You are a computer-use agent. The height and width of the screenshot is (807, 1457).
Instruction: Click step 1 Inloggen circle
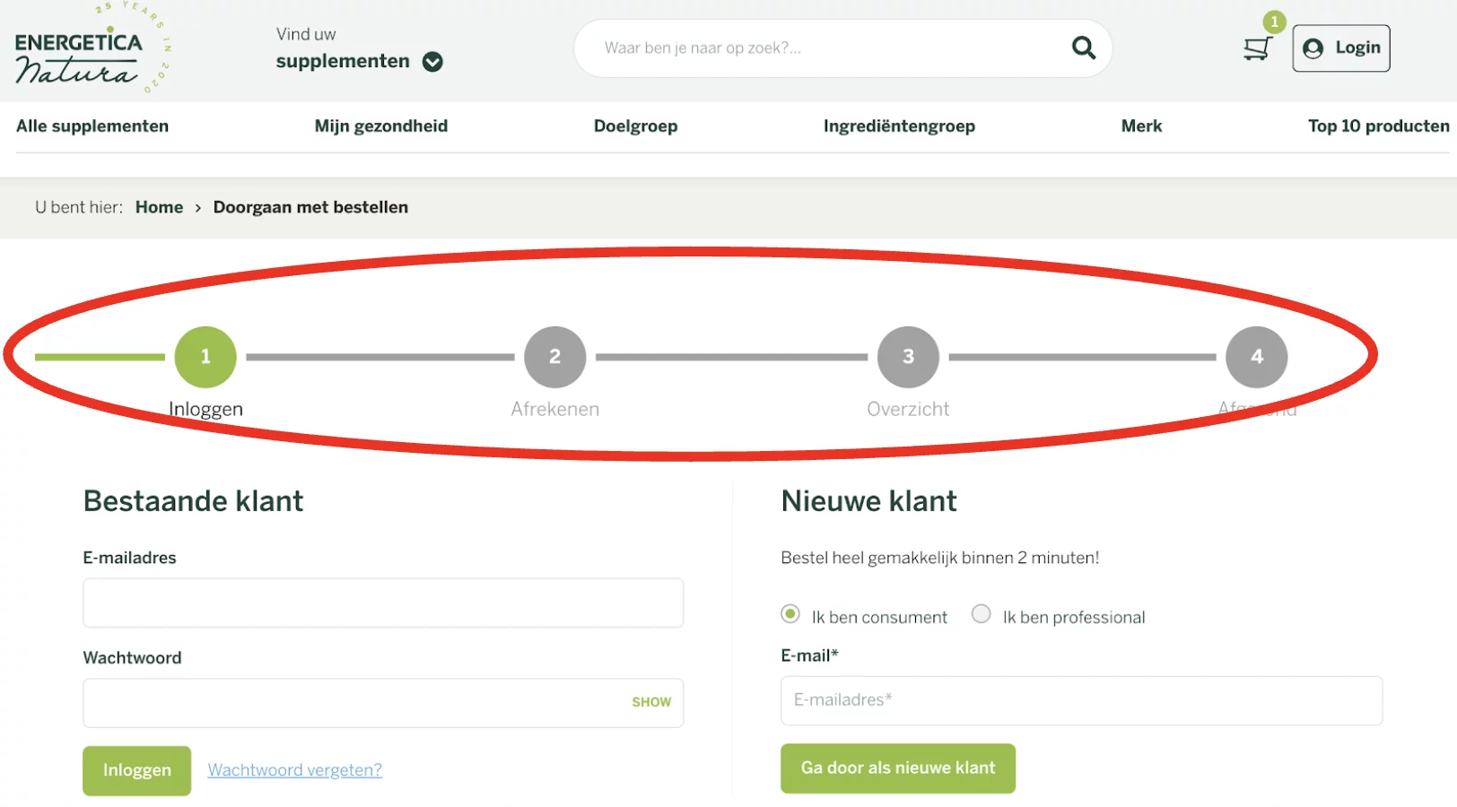tap(205, 357)
